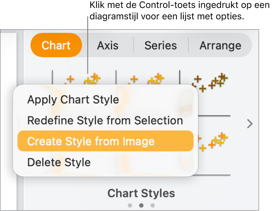Open the Series tab

pos(161,46)
